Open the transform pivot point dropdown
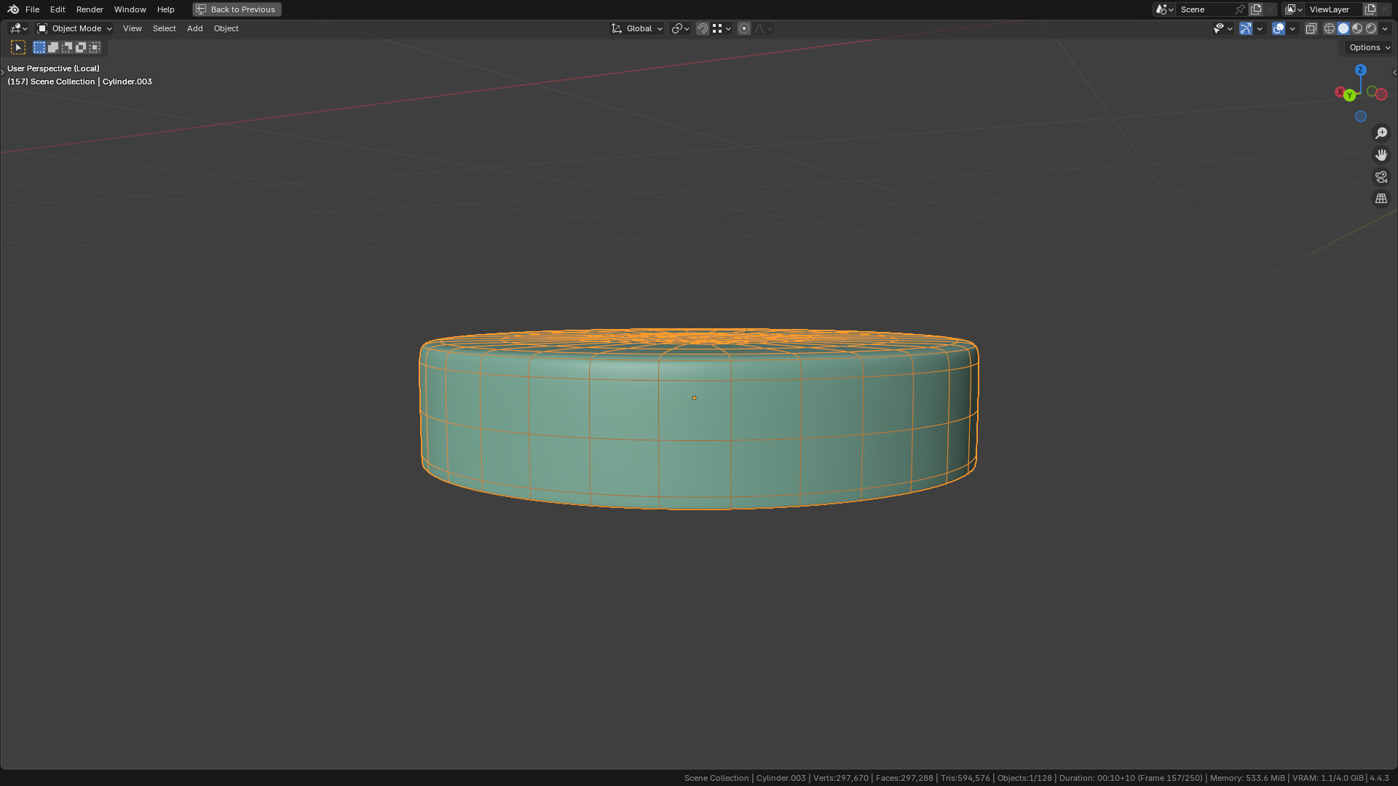The height and width of the screenshot is (786, 1398). point(680,28)
